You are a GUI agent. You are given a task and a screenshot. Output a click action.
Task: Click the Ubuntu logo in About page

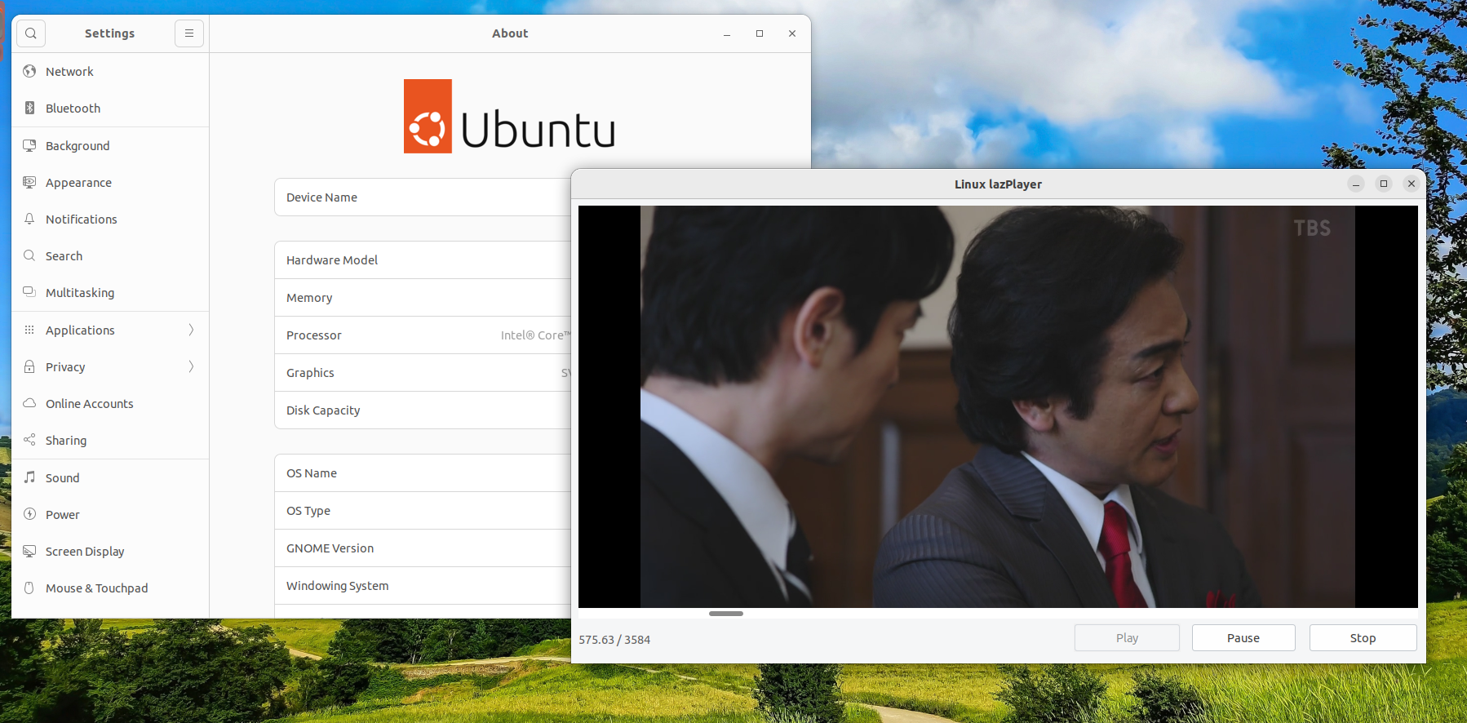(509, 116)
